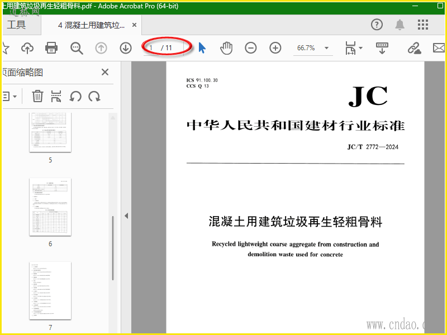Close the 页面缩略图 panel
447x335 pixels.
point(105,72)
